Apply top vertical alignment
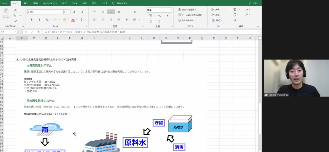This screenshot has width=329, height=152. [95, 12]
